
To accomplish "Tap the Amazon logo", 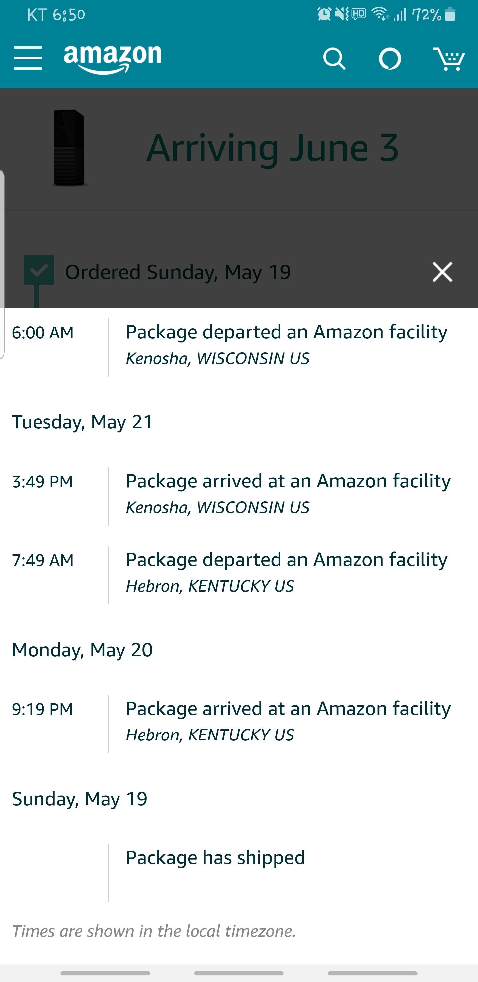I will click(113, 58).
